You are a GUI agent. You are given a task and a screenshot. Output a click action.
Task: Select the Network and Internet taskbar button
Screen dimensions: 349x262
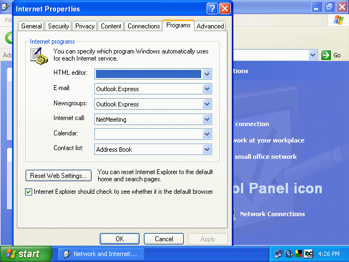pyautogui.click(x=101, y=254)
